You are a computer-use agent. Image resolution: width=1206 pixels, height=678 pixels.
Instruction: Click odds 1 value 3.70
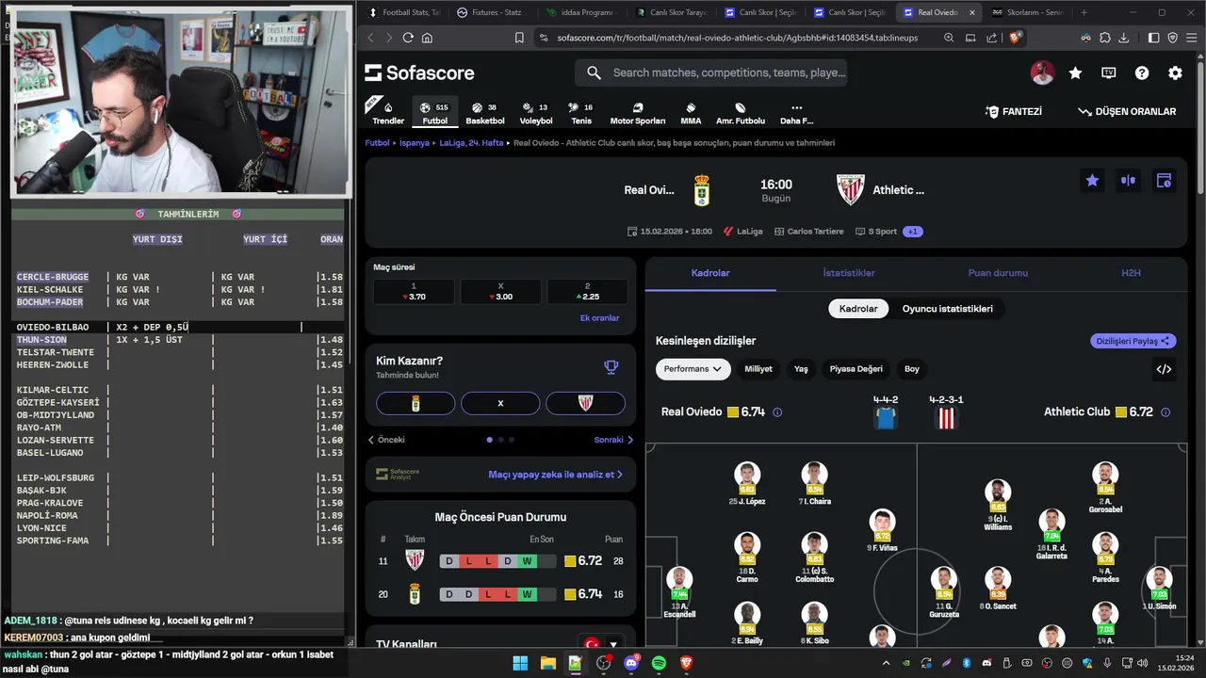pyautogui.click(x=414, y=291)
